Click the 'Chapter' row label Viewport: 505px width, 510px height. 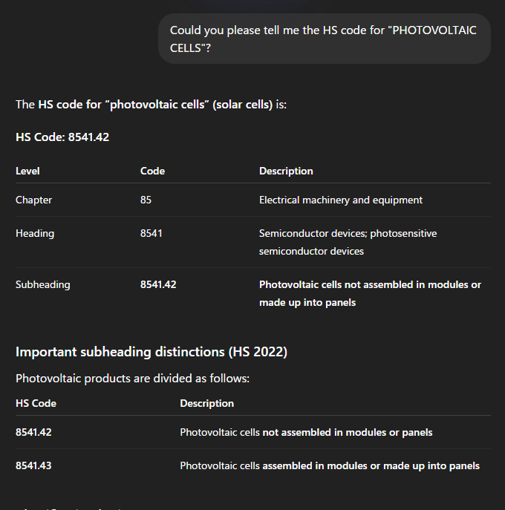coord(33,200)
